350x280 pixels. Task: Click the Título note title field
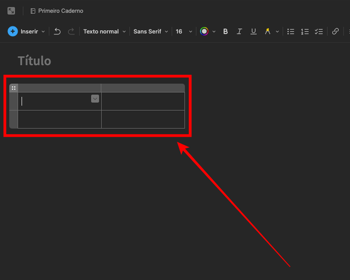click(x=34, y=61)
